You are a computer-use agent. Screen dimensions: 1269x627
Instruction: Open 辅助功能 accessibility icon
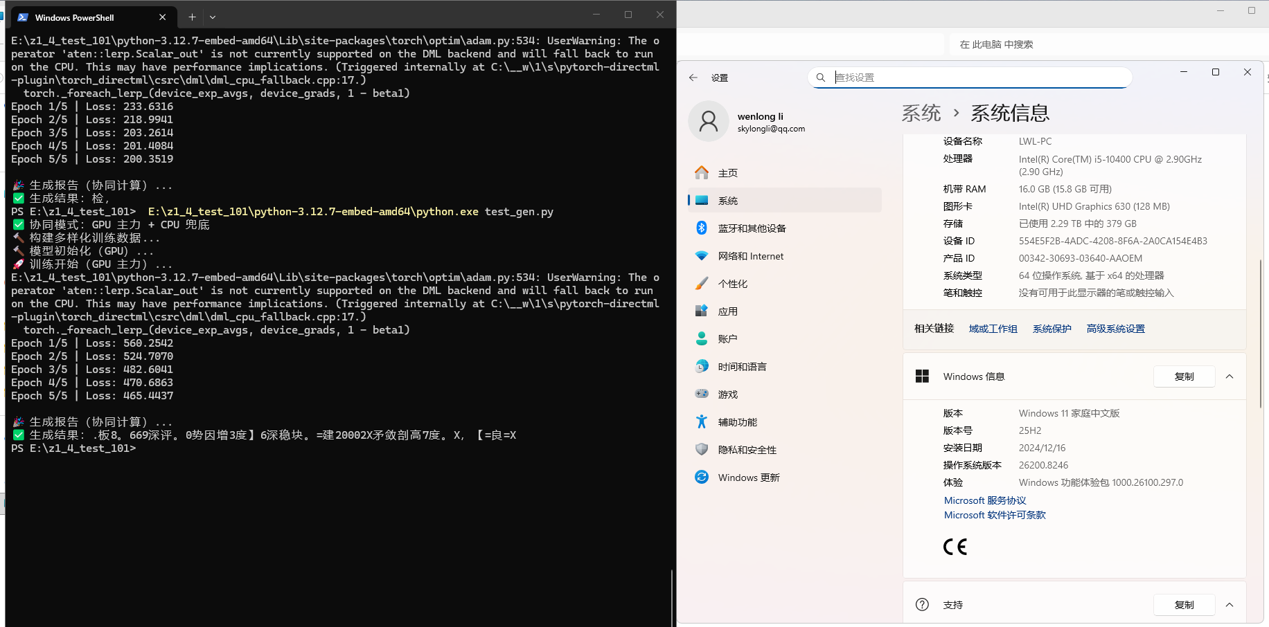pos(702,421)
